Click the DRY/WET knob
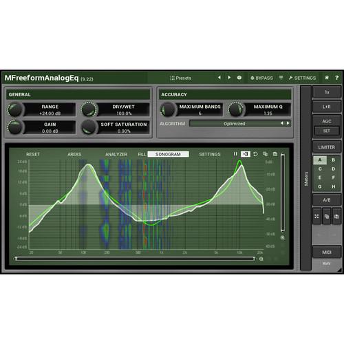This screenshot has width=344, height=344. click(89, 109)
